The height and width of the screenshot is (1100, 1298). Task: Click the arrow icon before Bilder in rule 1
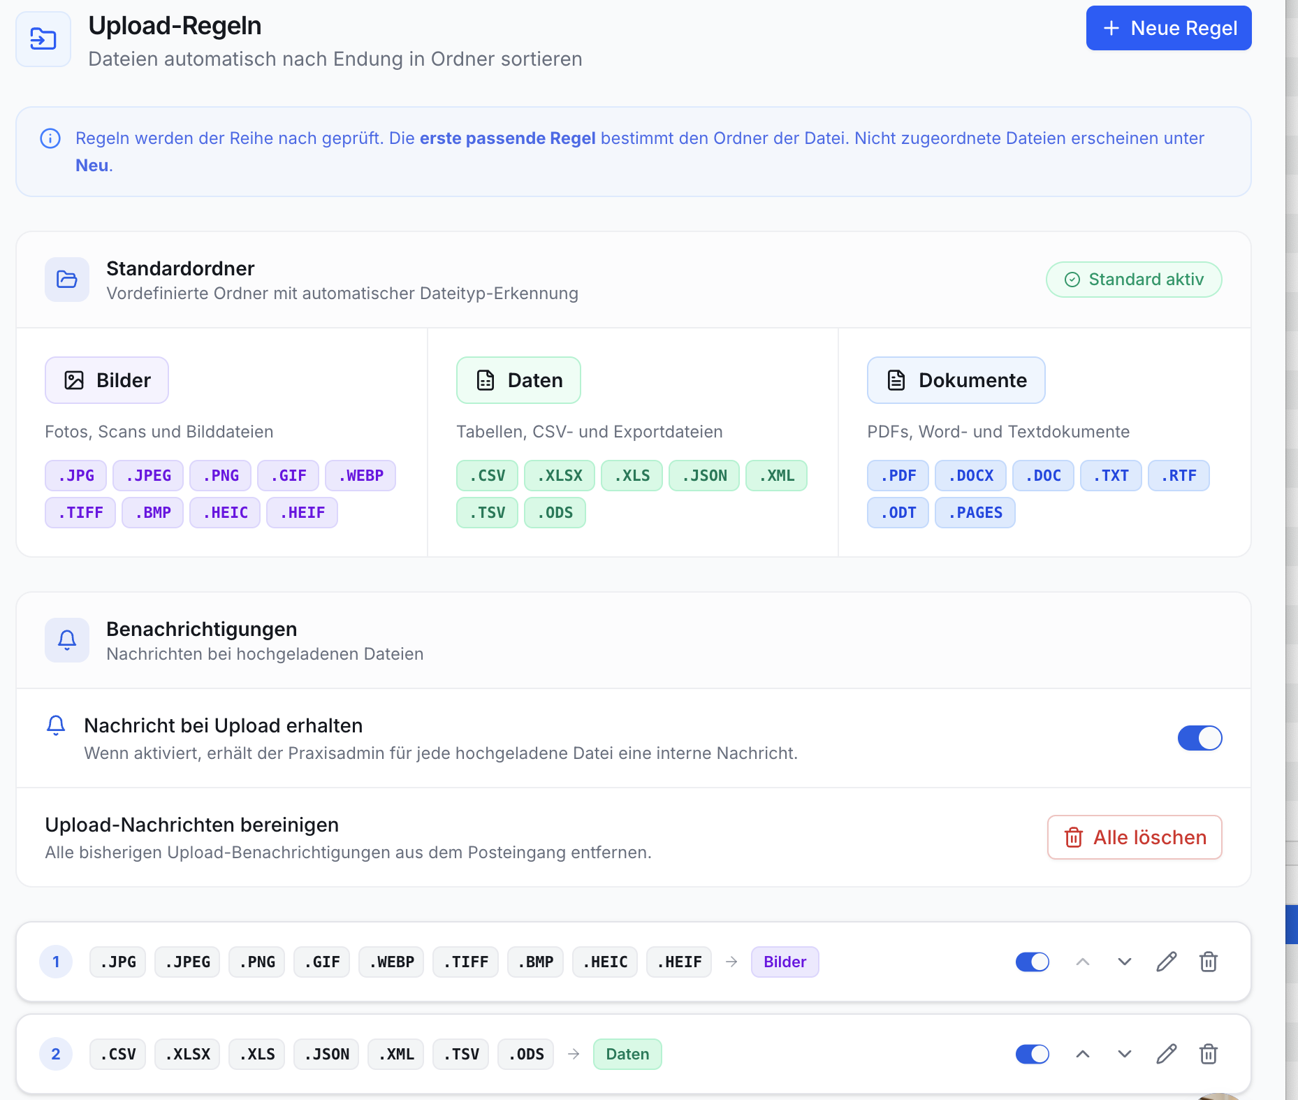tap(731, 962)
